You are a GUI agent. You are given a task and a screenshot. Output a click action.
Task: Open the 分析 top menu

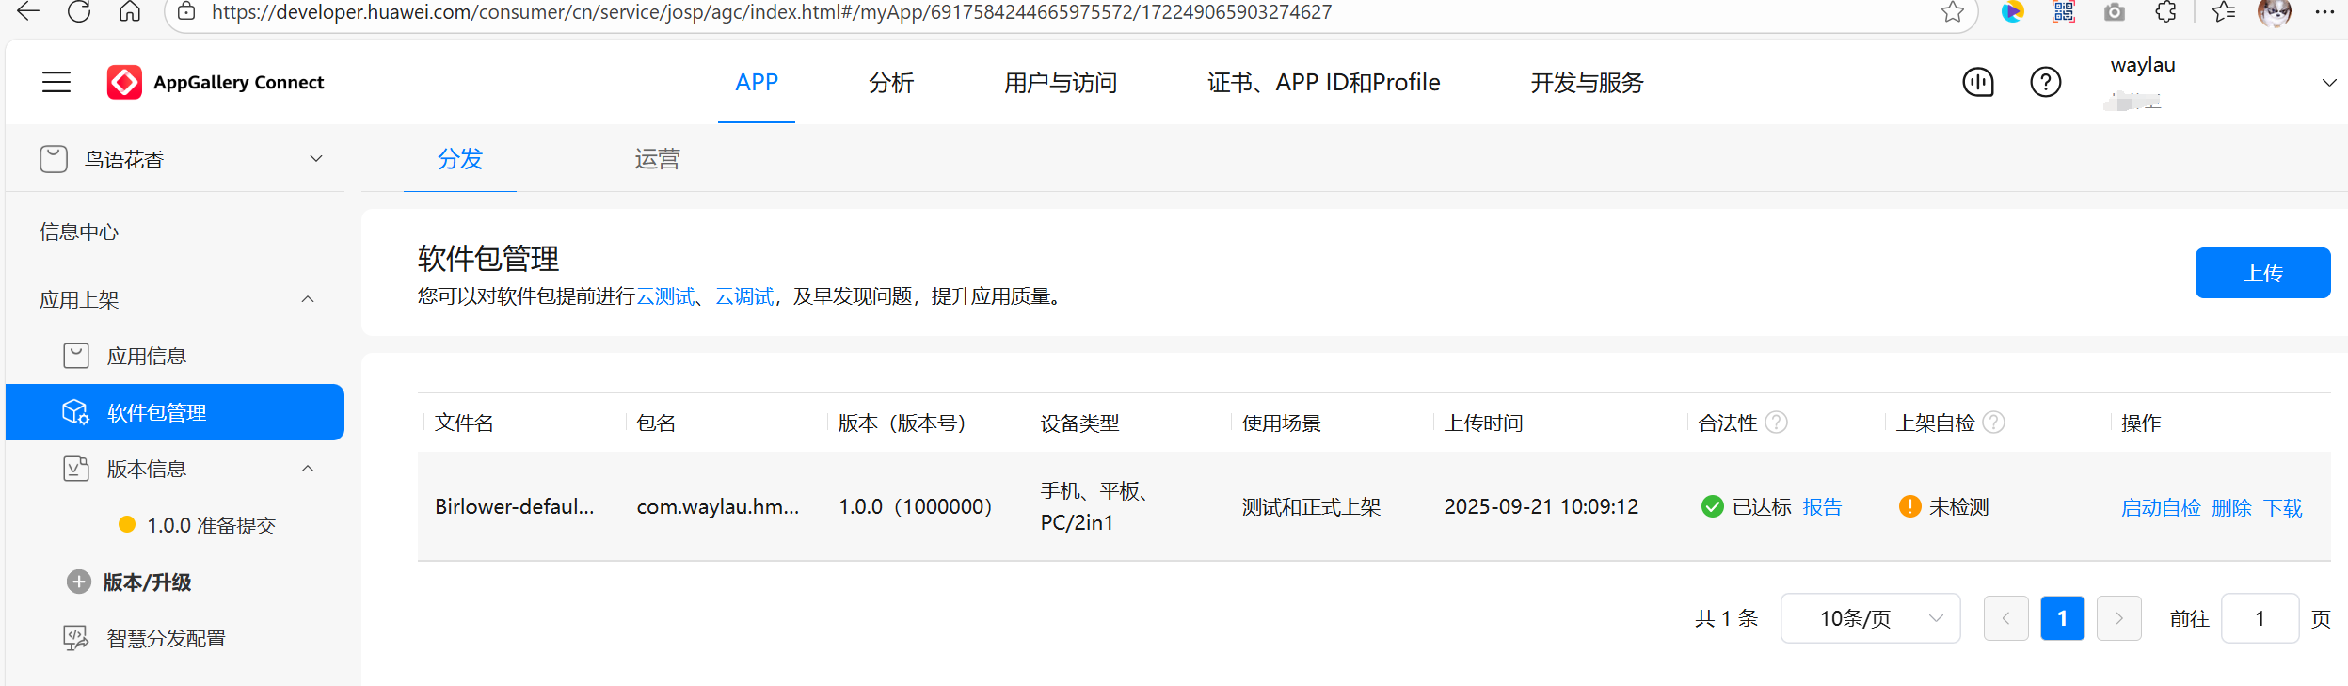point(890,83)
